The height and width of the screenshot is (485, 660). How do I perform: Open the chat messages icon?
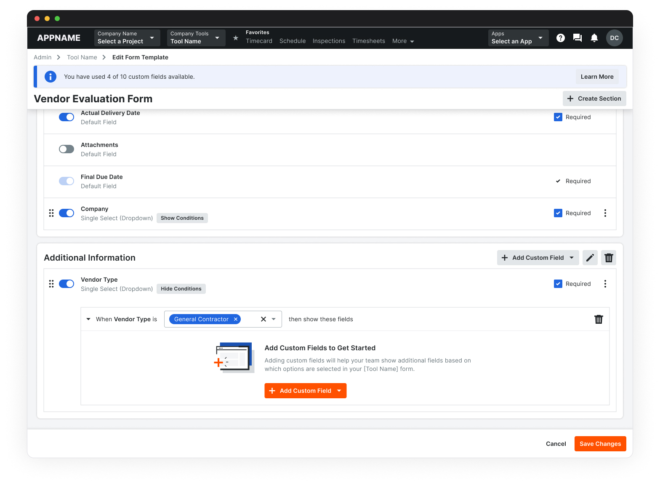(577, 38)
